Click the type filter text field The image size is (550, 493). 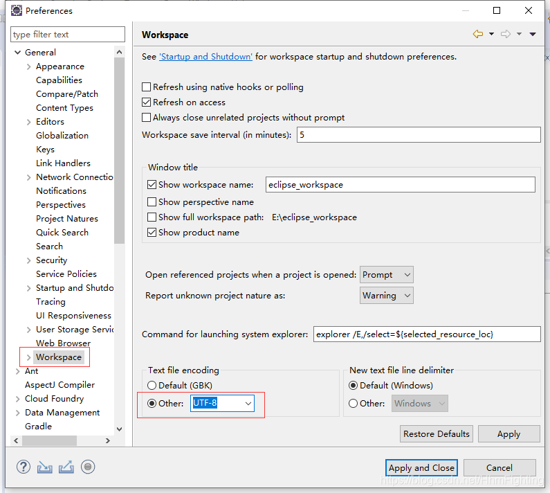point(67,35)
